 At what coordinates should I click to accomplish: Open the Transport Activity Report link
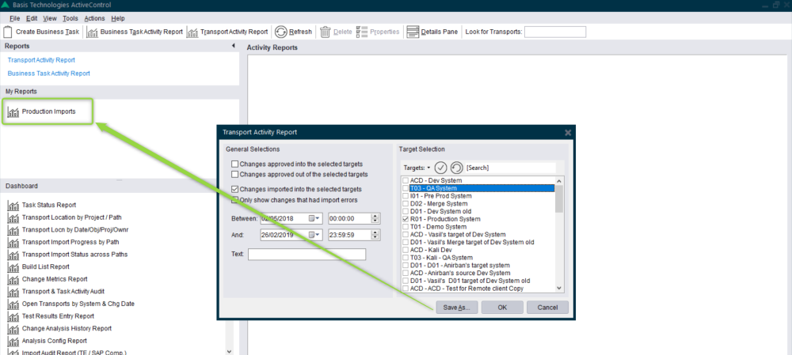tap(41, 60)
